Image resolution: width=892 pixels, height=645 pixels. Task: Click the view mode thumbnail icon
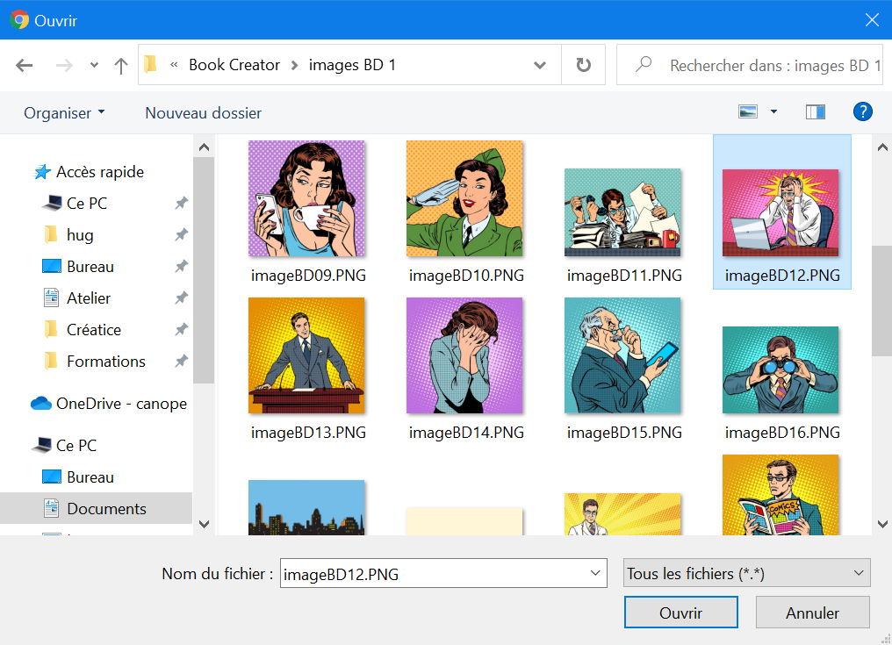point(748,112)
